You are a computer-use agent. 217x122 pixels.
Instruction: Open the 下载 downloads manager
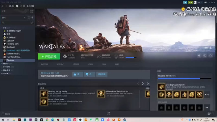click(108, 113)
